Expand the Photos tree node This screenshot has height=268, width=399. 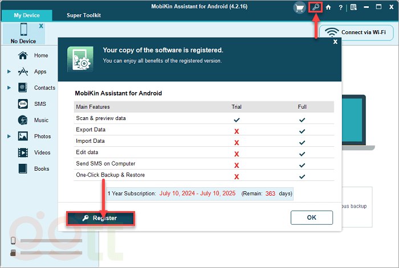click(x=9, y=137)
